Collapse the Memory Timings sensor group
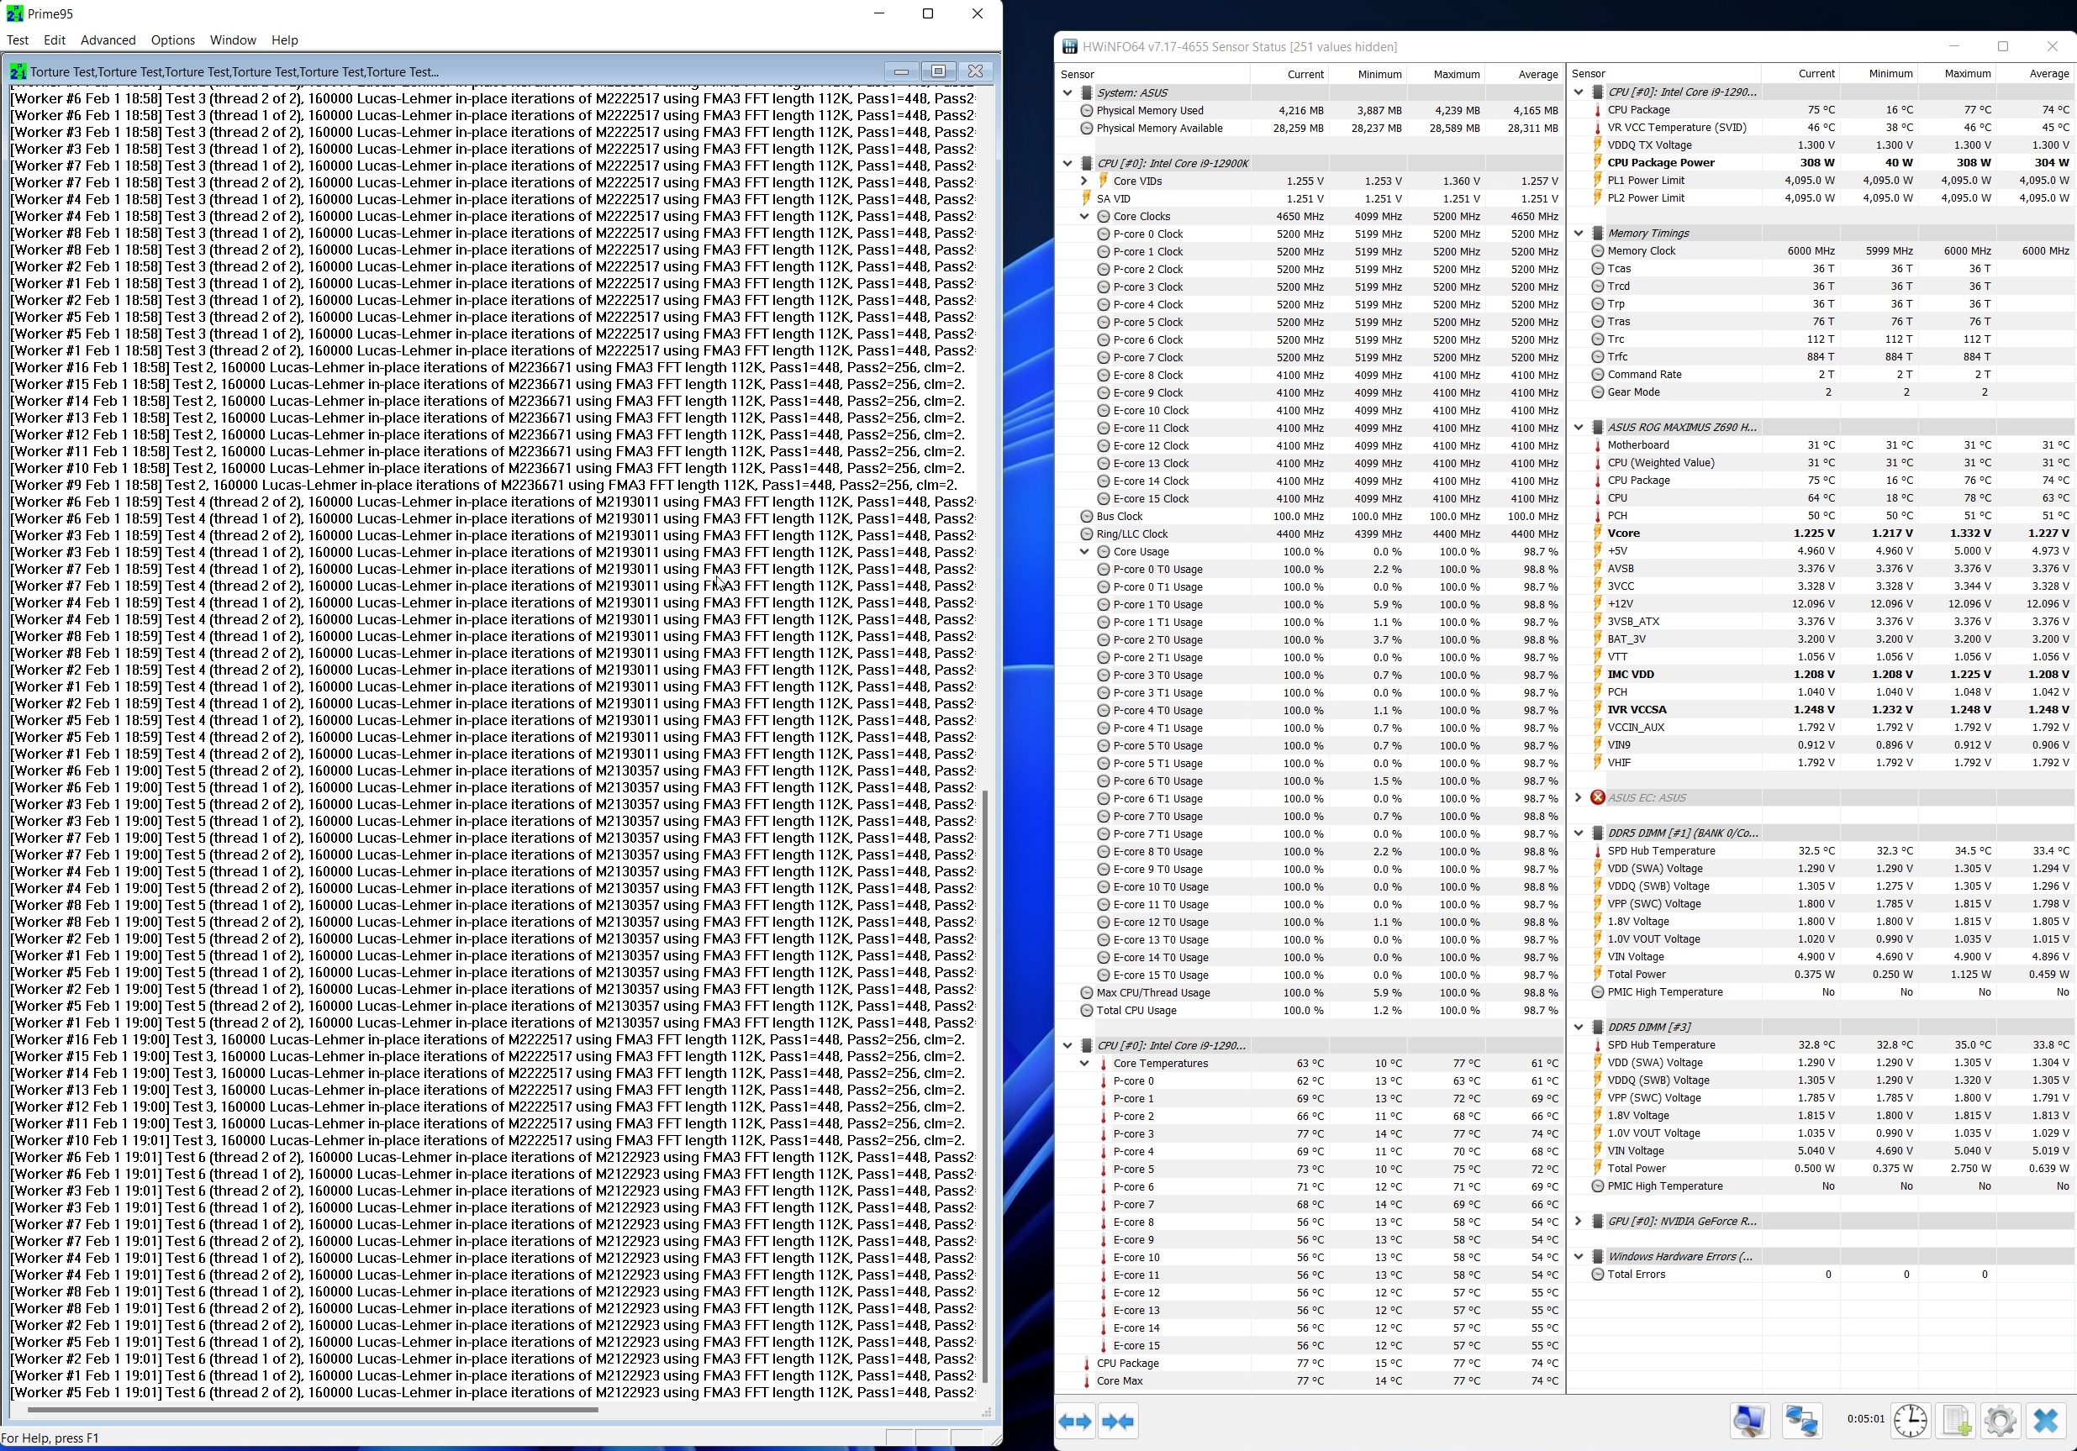The width and height of the screenshot is (2077, 1451). (x=1579, y=233)
